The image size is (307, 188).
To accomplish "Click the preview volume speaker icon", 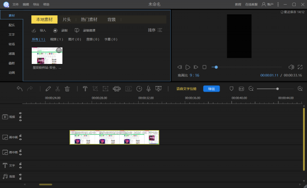I will coord(291,67).
